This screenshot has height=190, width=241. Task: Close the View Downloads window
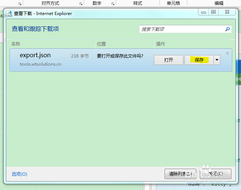coord(227,12)
